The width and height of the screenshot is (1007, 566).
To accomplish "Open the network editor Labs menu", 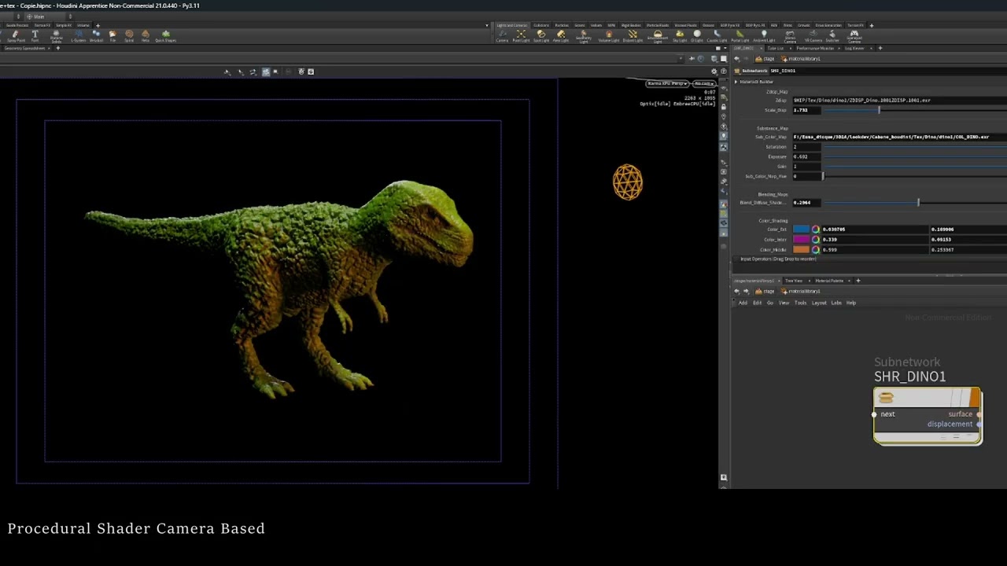I will point(836,303).
